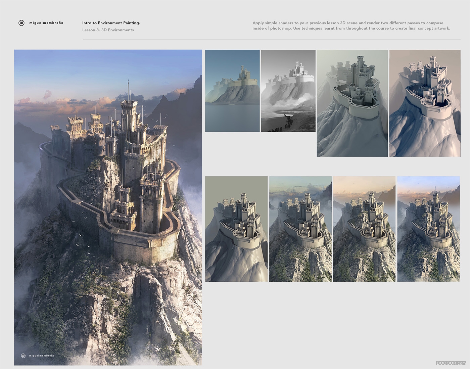470x369 pixels.
Task: Open the last progress step with blue sky
Action: pyautogui.click(x=428, y=229)
